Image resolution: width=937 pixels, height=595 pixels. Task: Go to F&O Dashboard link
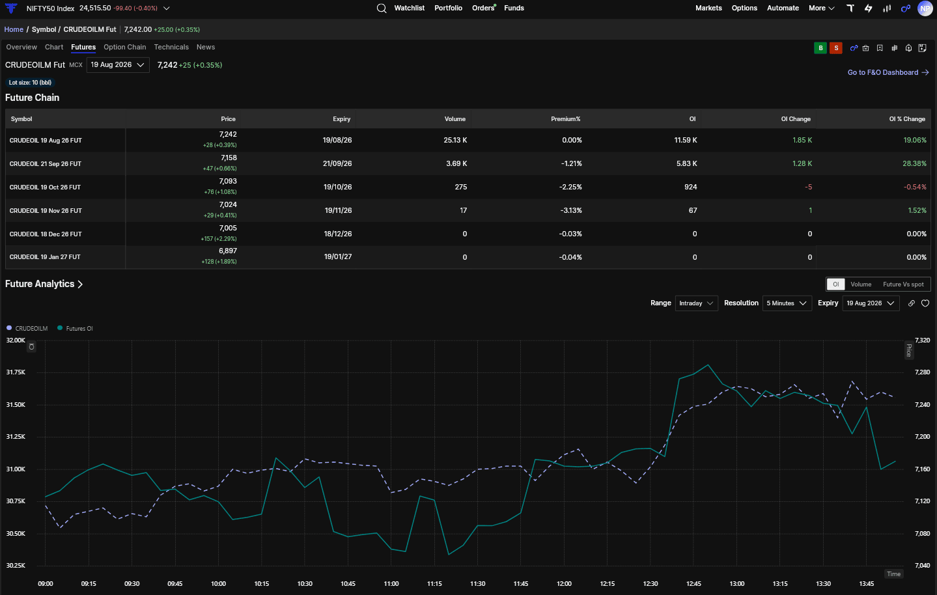888,72
